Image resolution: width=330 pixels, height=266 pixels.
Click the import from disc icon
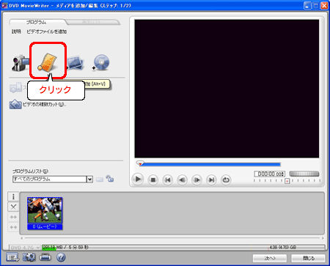(x=100, y=62)
